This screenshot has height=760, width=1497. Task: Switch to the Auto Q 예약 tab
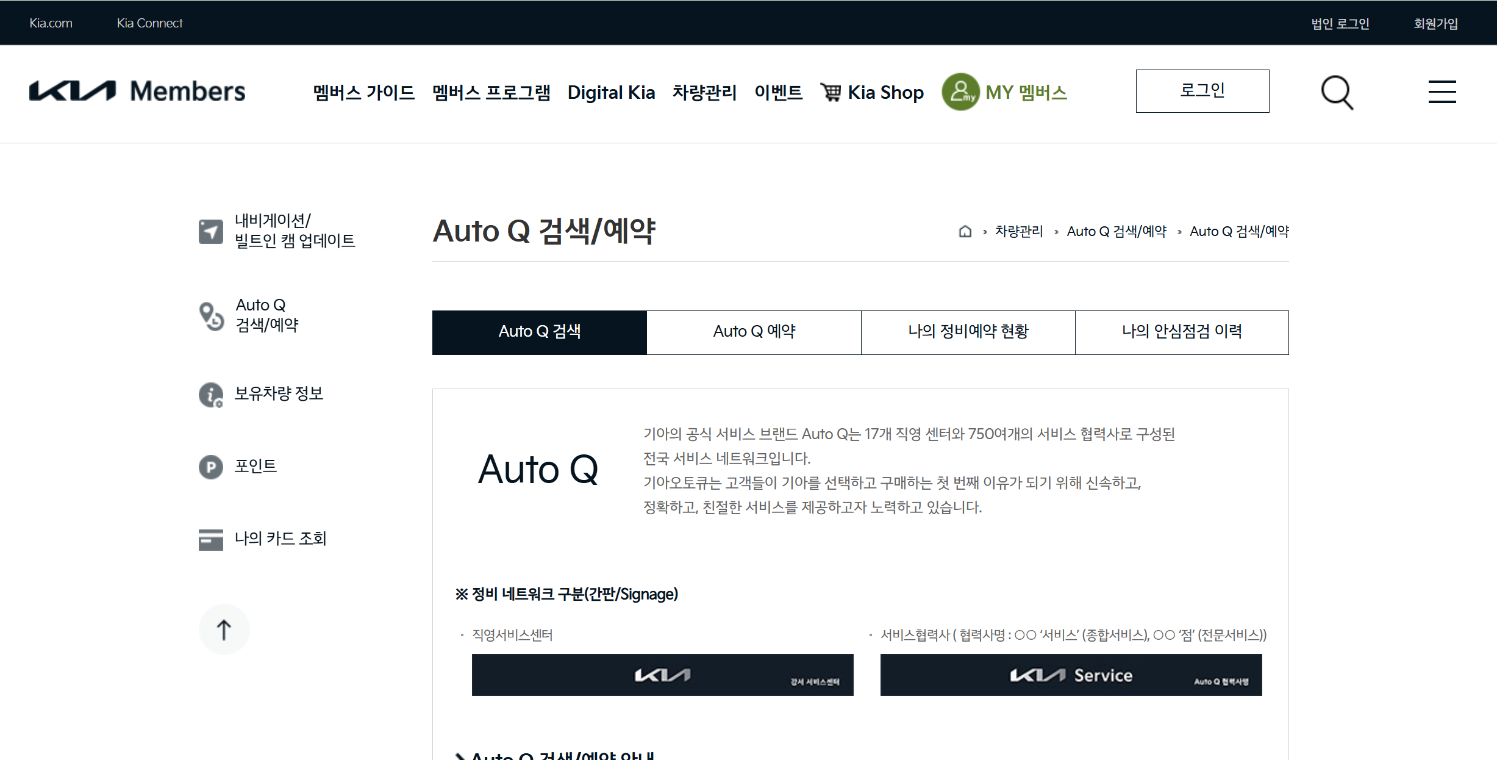(x=754, y=332)
